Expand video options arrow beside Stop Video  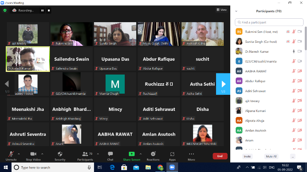[42, 154]
